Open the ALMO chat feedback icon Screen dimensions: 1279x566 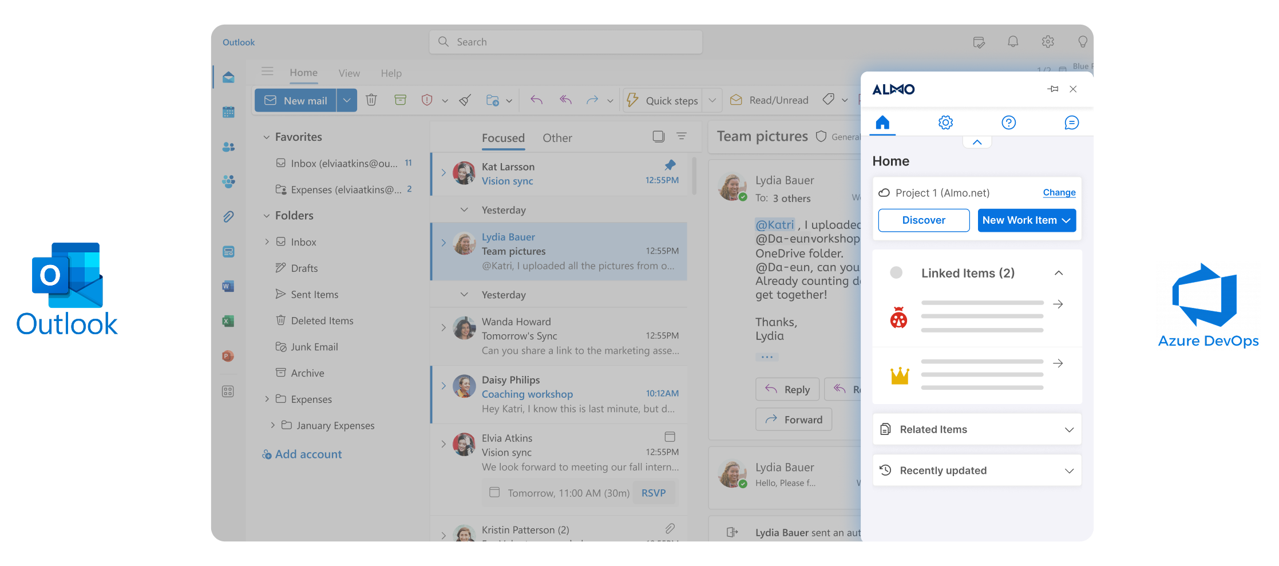coord(1071,122)
